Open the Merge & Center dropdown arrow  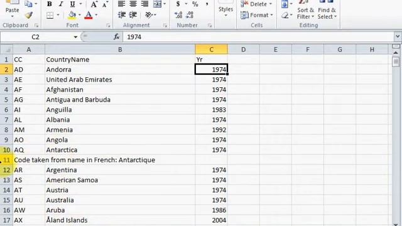click(x=165, y=4)
